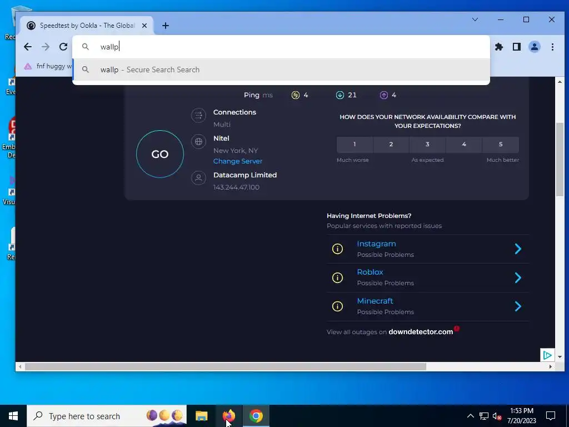This screenshot has width=569, height=427.
Task: Click the idle latency ping icon
Action: (x=296, y=95)
